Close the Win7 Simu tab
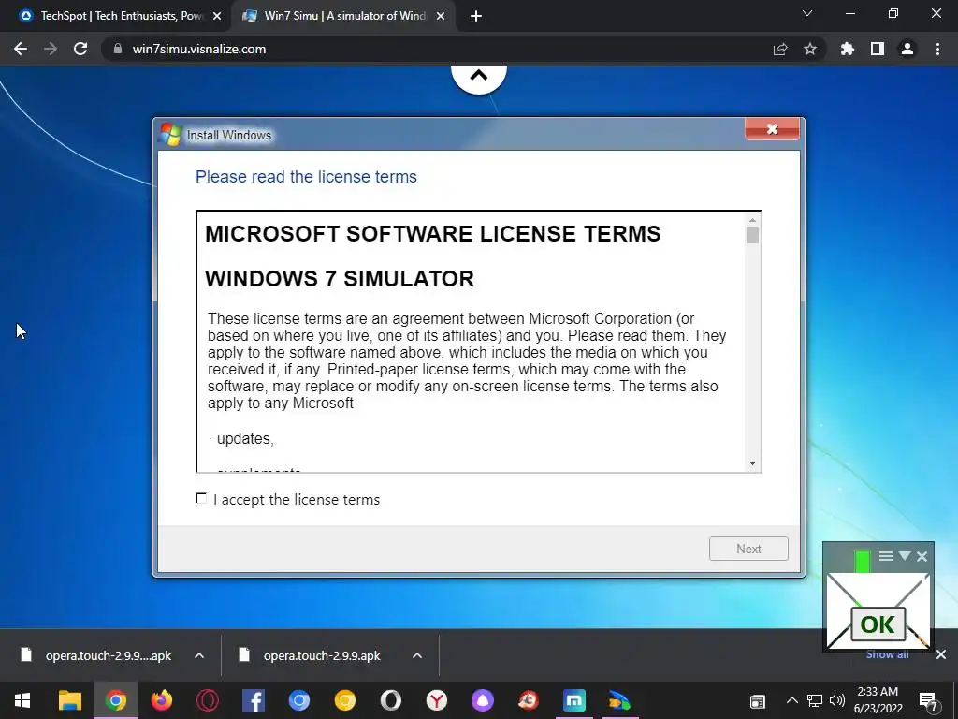 (441, 17)
